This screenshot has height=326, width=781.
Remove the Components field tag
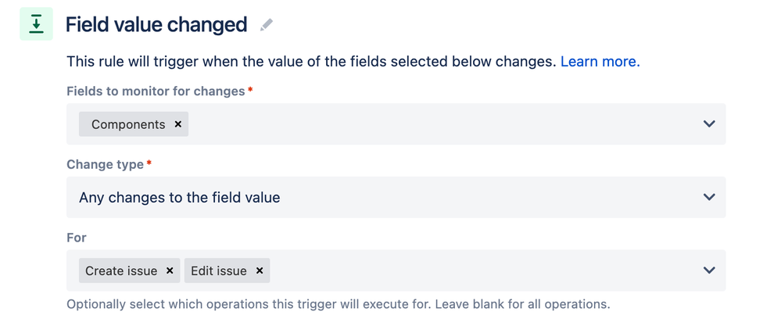point(177,124)
